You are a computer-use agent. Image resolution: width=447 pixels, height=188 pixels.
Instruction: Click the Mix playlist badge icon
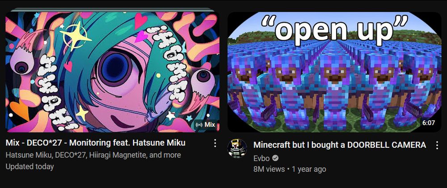(x=200, y=125)
